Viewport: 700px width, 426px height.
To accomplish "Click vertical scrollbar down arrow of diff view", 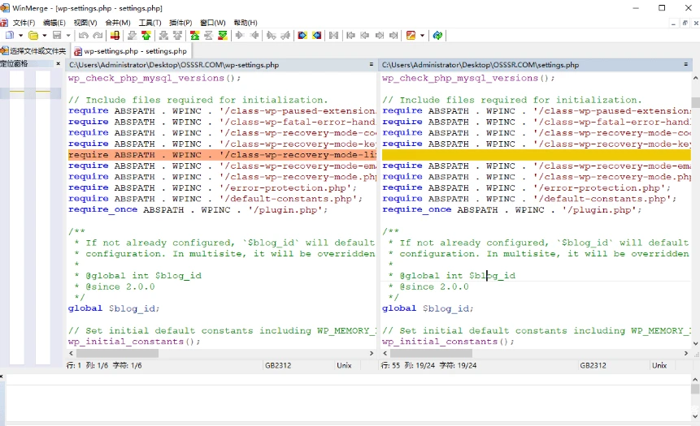I will point(695,343).
